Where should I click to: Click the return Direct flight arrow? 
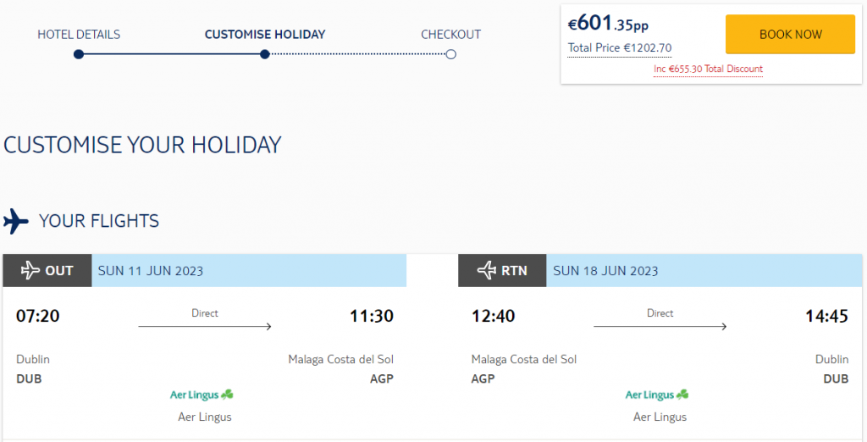tap(660, 326)
